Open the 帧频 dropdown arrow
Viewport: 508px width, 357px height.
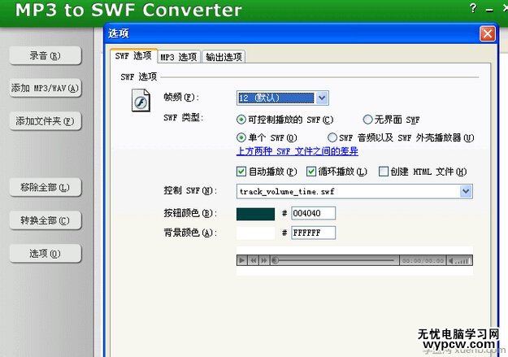[x=322, y=98]
